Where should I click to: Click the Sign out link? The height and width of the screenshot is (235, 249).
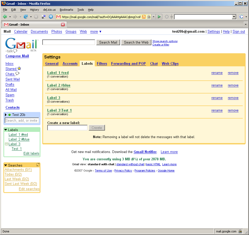click(x=239, y=31)
